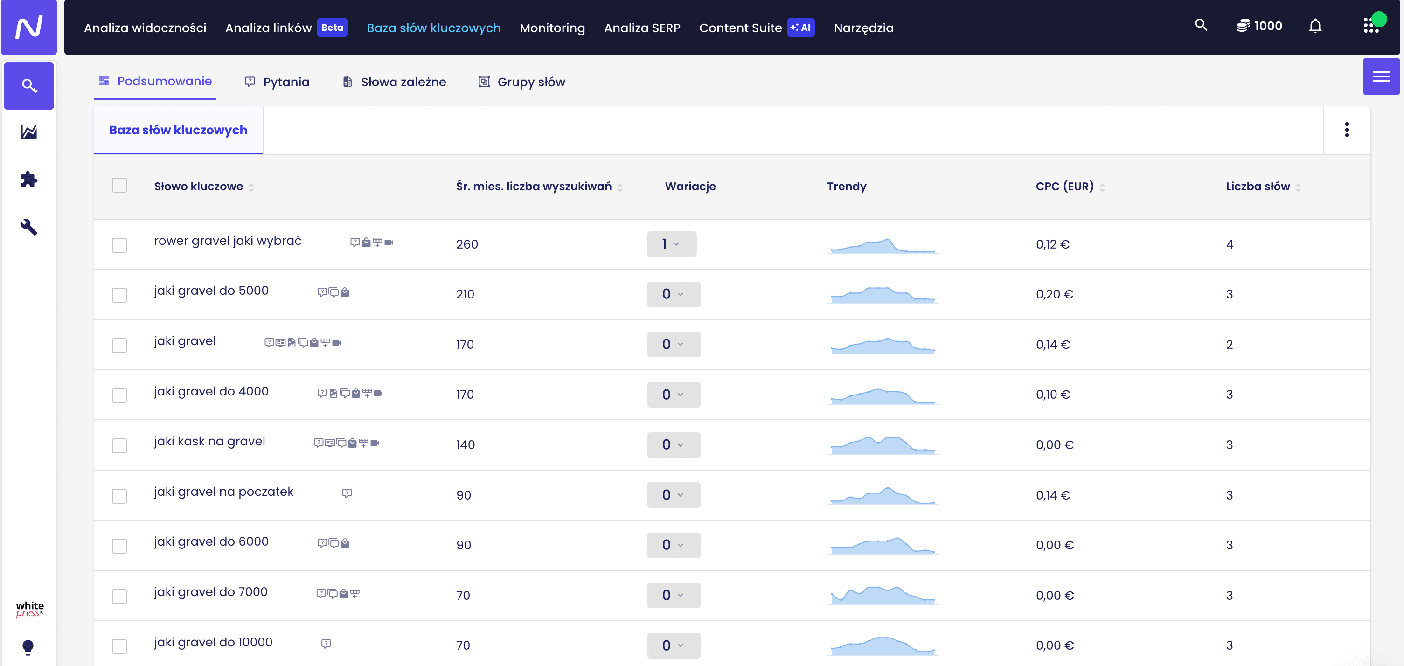Viewport: 1404px width, 666px height.
Task: Open Content Suite AI in the top menu
Action: tap(757, 28)
